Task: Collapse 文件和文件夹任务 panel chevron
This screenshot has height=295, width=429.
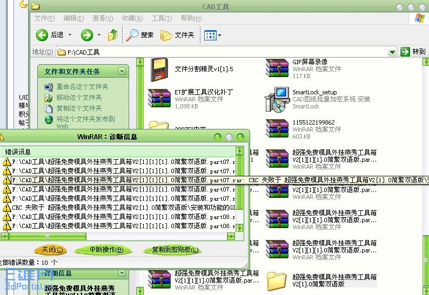Action: 122,71
